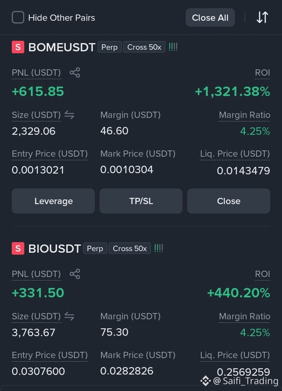The image size is (282, 391).
Task: Open TP/SL for BOMEUSDT position
Action: tap(141, 201)
